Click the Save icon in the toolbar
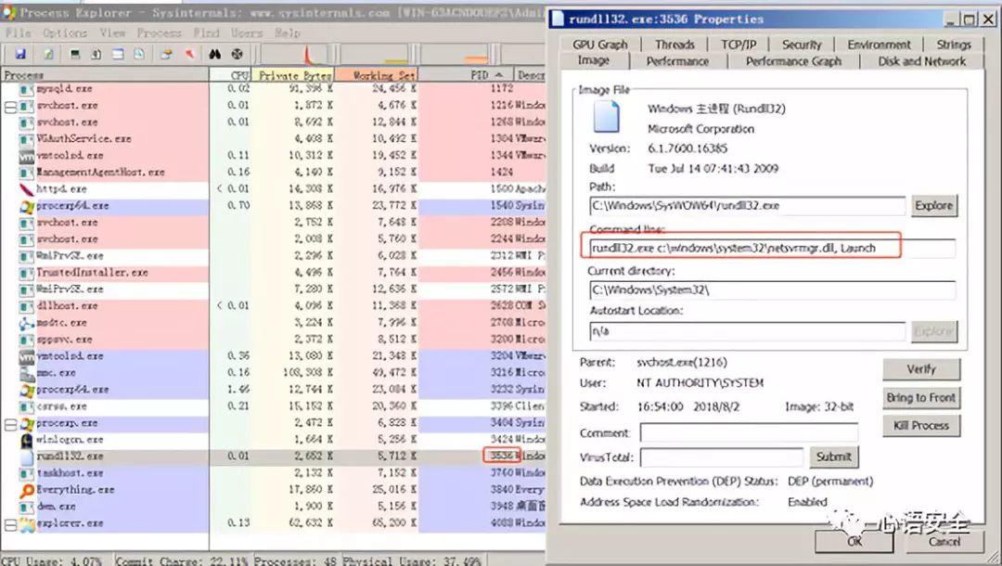 pyautogui.click(x=20, y=55)
